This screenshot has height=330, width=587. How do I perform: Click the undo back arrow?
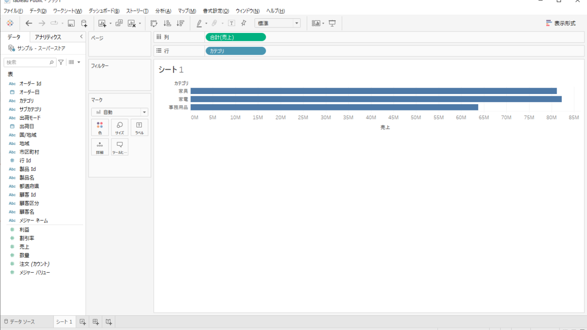pos(29,23)
